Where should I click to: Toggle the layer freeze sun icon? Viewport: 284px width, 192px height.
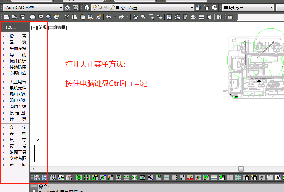point(100,7)
